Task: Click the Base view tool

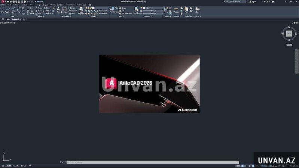Action: [x=198, y=10]
